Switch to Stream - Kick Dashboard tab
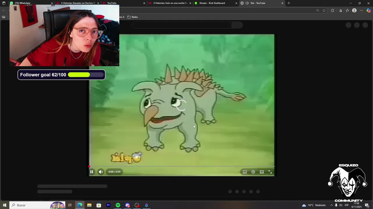Image resolution: width=373 pixels, height=209 pixels. [x=216, y=3]
